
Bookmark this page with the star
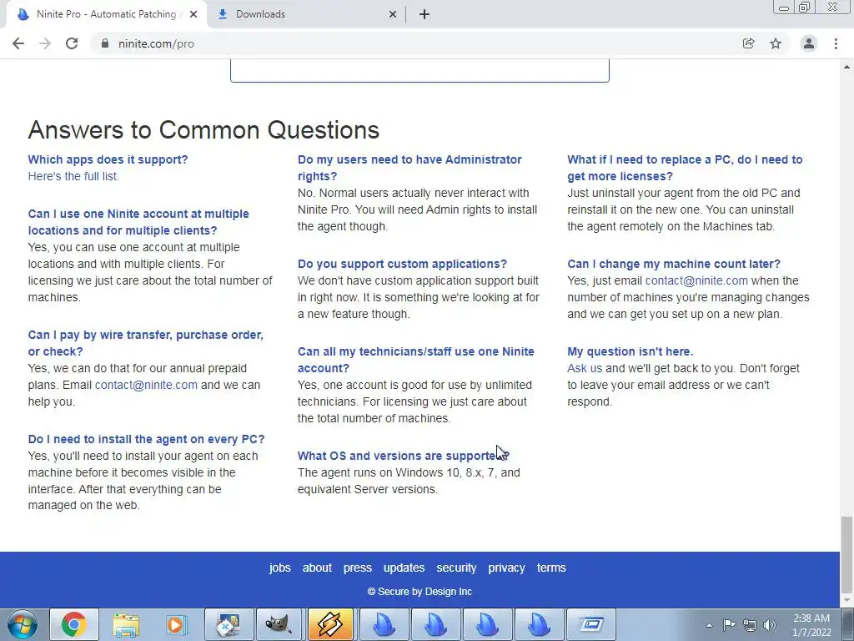[776, 43]
